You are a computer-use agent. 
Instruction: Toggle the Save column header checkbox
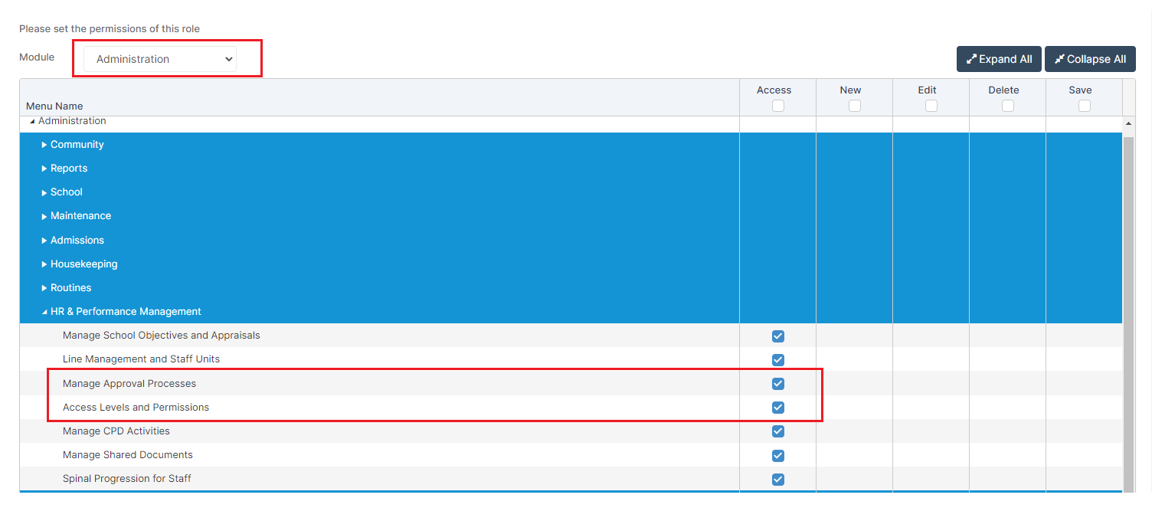coord(1085,106)
